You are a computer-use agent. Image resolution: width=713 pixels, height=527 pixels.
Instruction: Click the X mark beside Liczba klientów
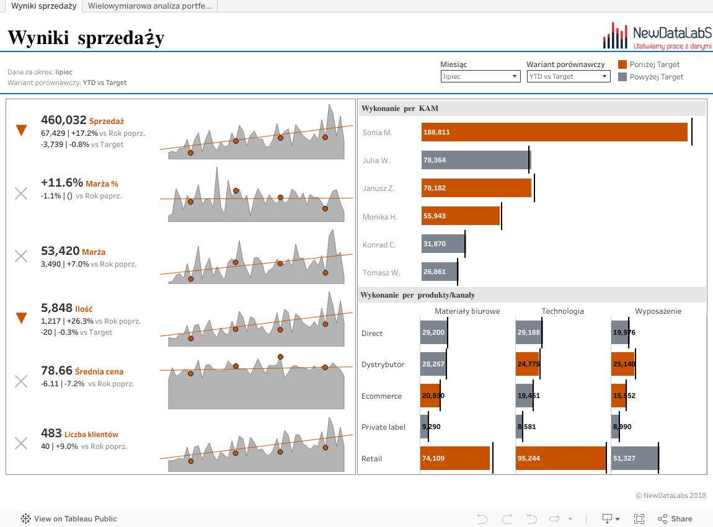click(21, 443)
